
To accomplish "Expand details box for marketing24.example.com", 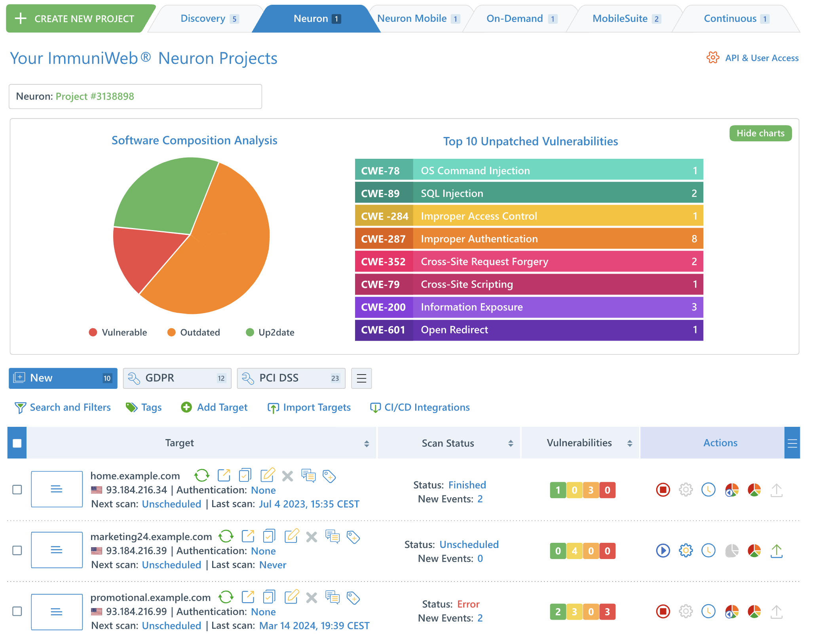I will [57, 550].
